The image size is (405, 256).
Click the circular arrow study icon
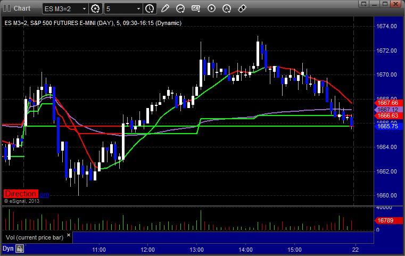click(x=180, y=9)
